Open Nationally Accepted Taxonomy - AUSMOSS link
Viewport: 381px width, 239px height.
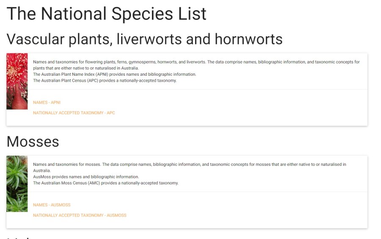click(80, 215)
